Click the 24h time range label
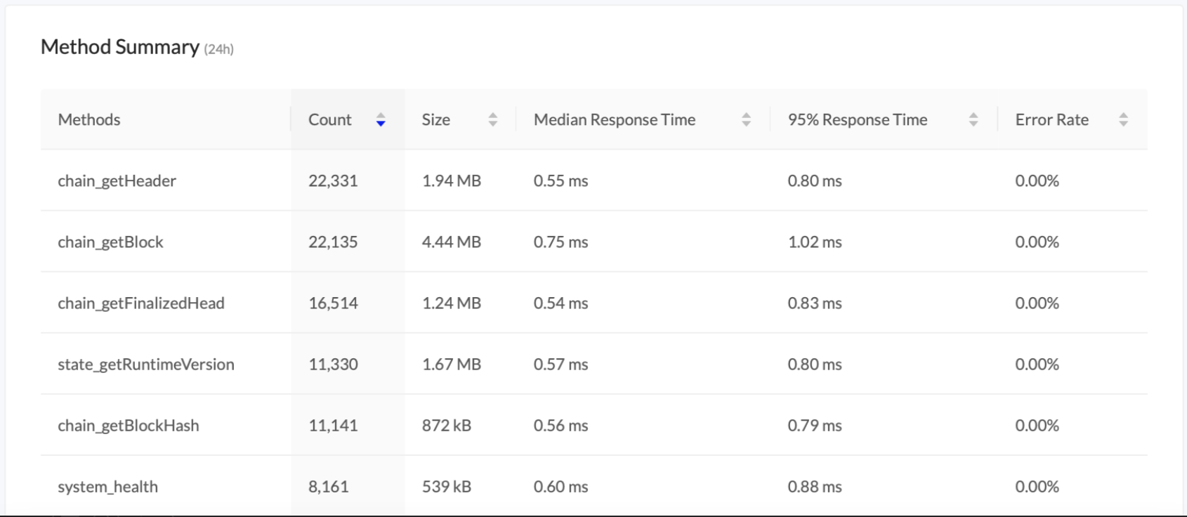The height and width of the screenshot is (517, 1187). (x=218, y=49)
